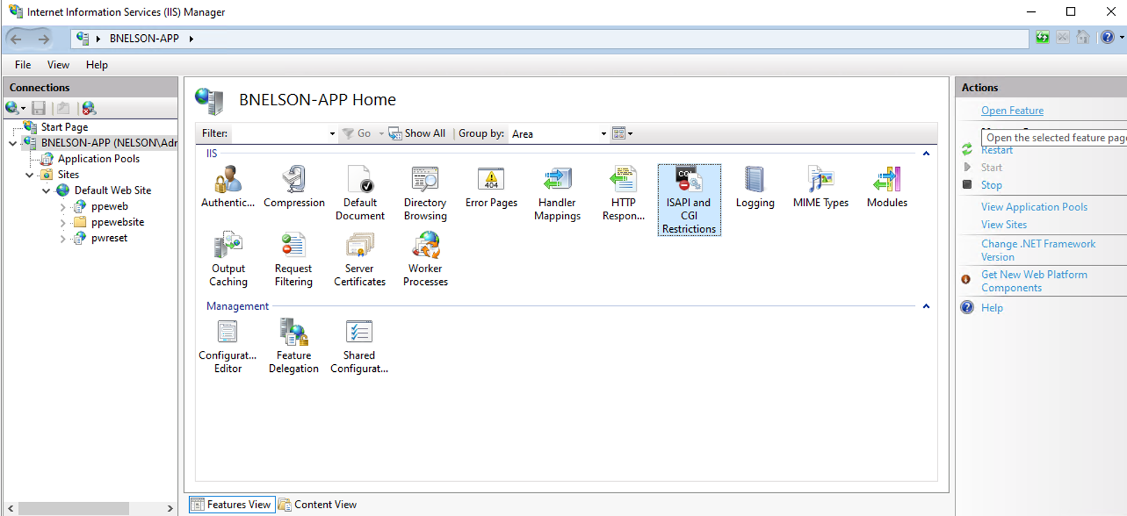Click the delete connection icon in Connections toolbar
This screenshot has height=516, width=1127.
(x=89, y=108)
